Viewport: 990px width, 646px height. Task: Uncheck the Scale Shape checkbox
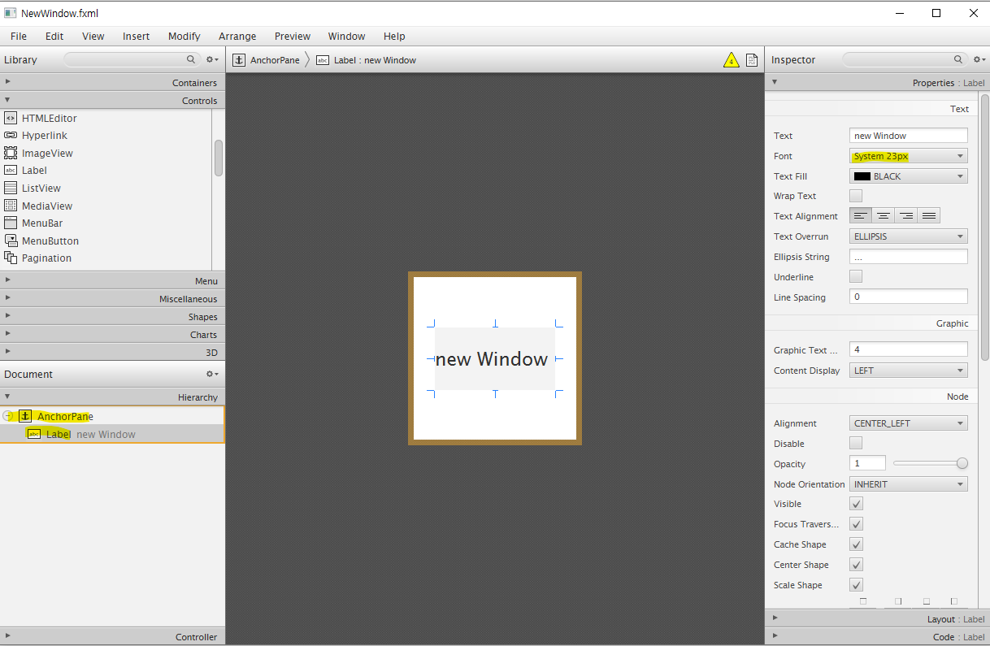pos(856,585)
